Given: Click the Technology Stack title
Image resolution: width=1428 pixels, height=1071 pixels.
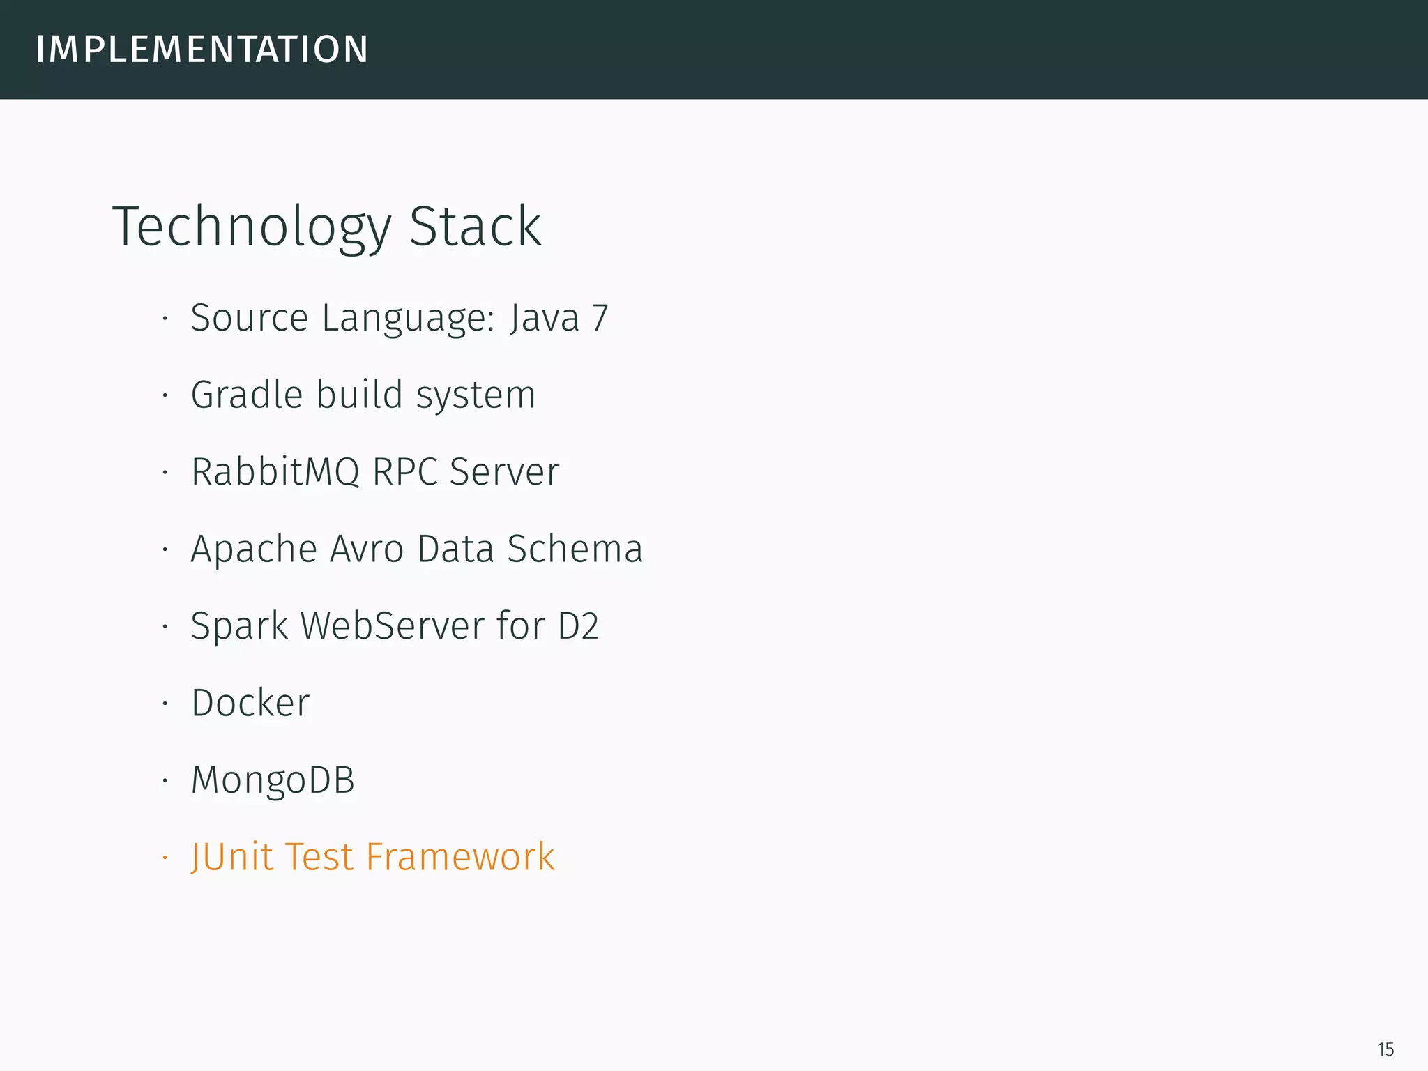Looking at the screenshot, I should (x=326, y=226).
